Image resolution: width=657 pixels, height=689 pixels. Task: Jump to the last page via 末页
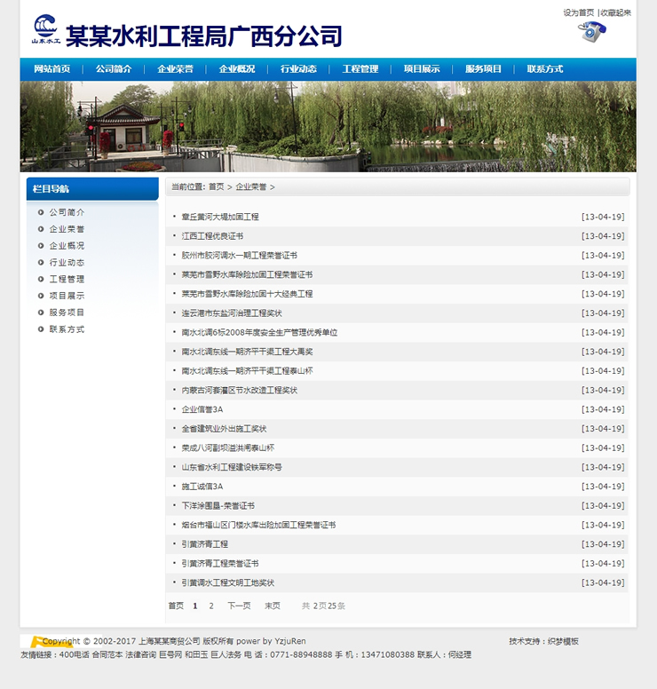272,606
